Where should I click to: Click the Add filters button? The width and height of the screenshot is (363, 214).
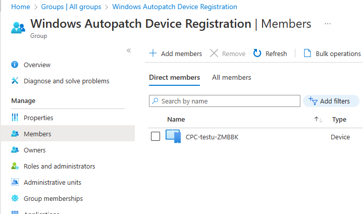coord(331,101)
